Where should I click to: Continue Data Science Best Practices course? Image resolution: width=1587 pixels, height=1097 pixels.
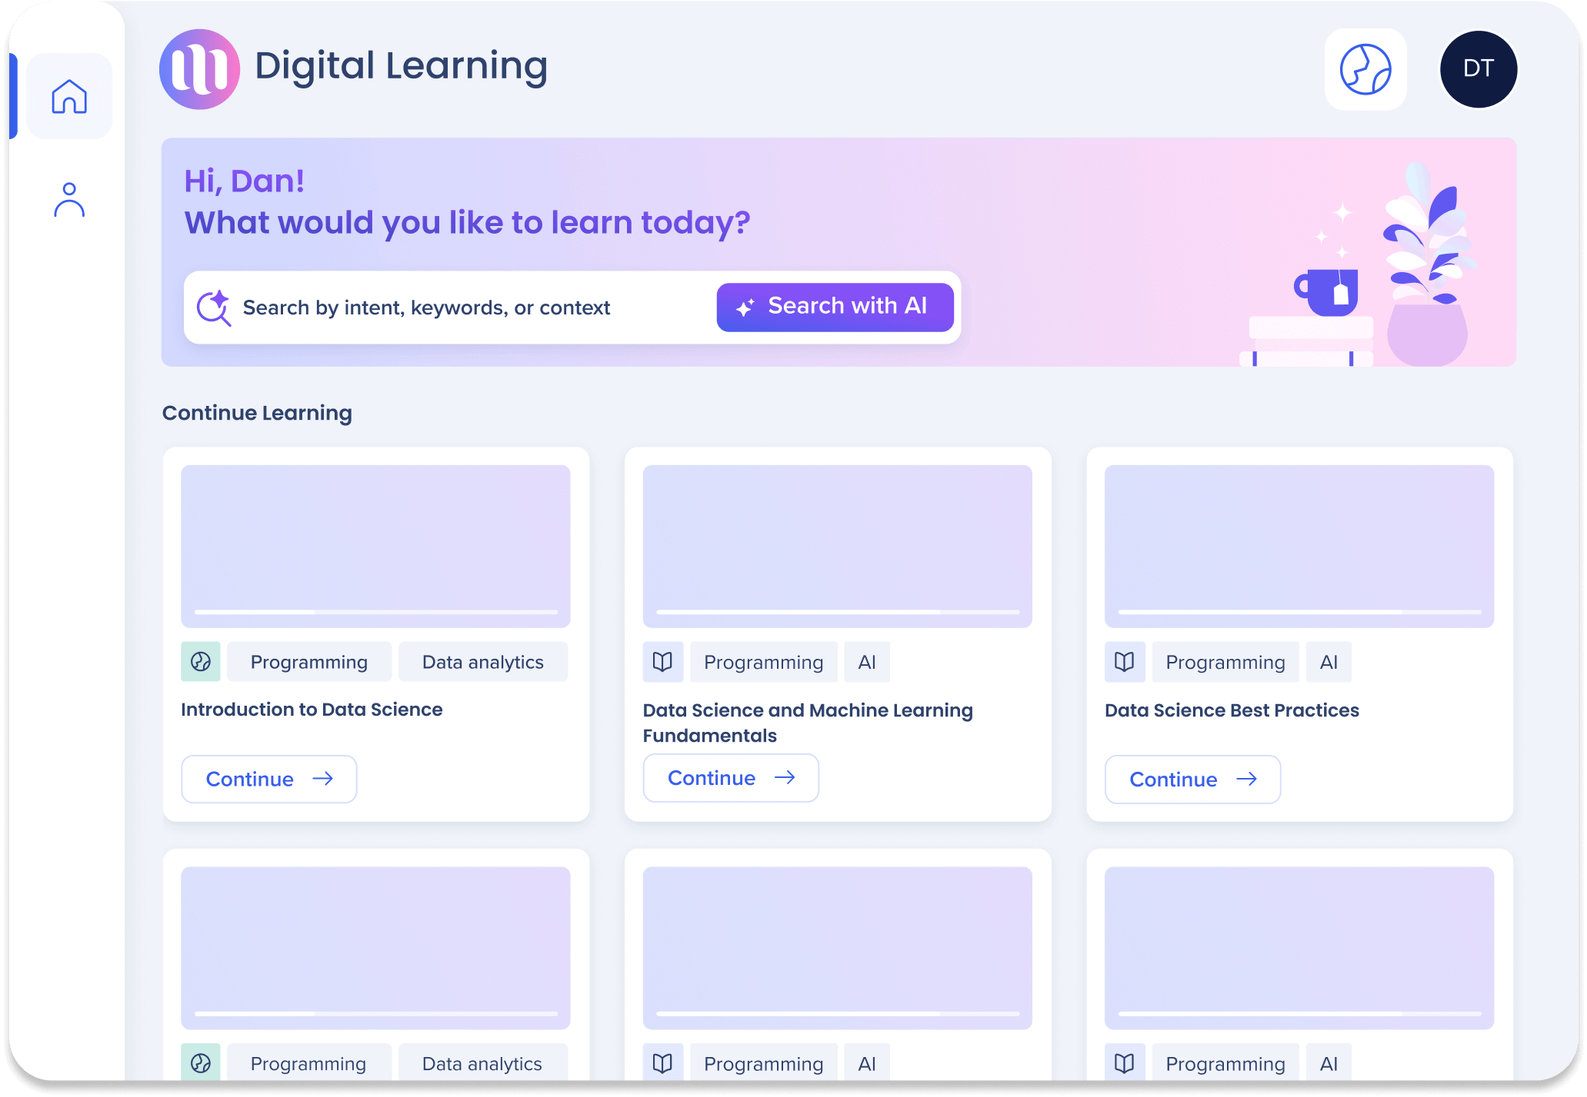click(x=1192, y=780)
